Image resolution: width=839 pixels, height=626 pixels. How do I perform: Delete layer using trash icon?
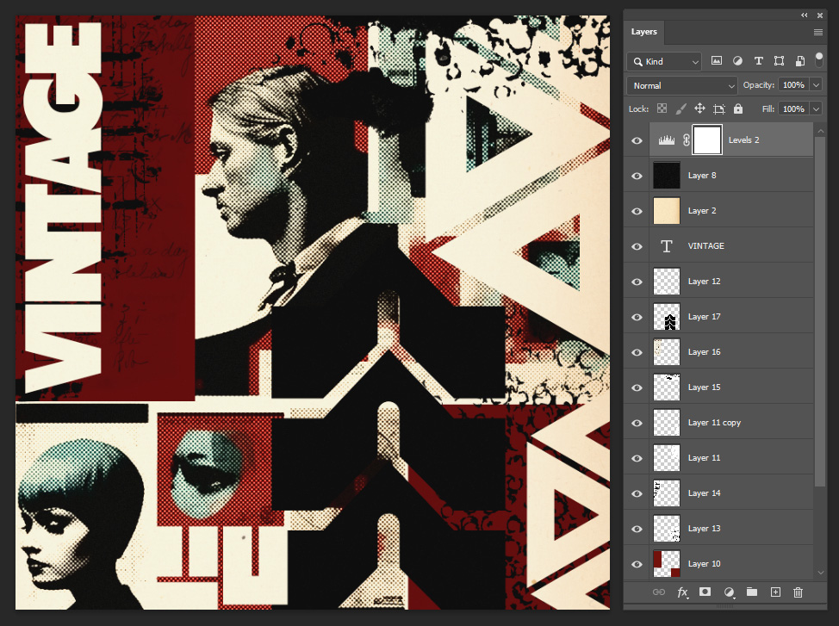[x=798, y=592]
